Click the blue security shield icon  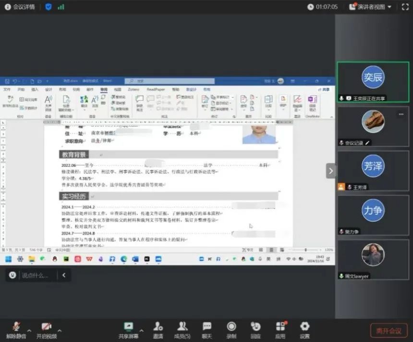(x=49, y=7)
